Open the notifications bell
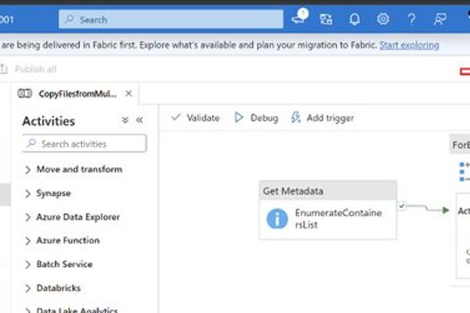 (x=354, y=20)
